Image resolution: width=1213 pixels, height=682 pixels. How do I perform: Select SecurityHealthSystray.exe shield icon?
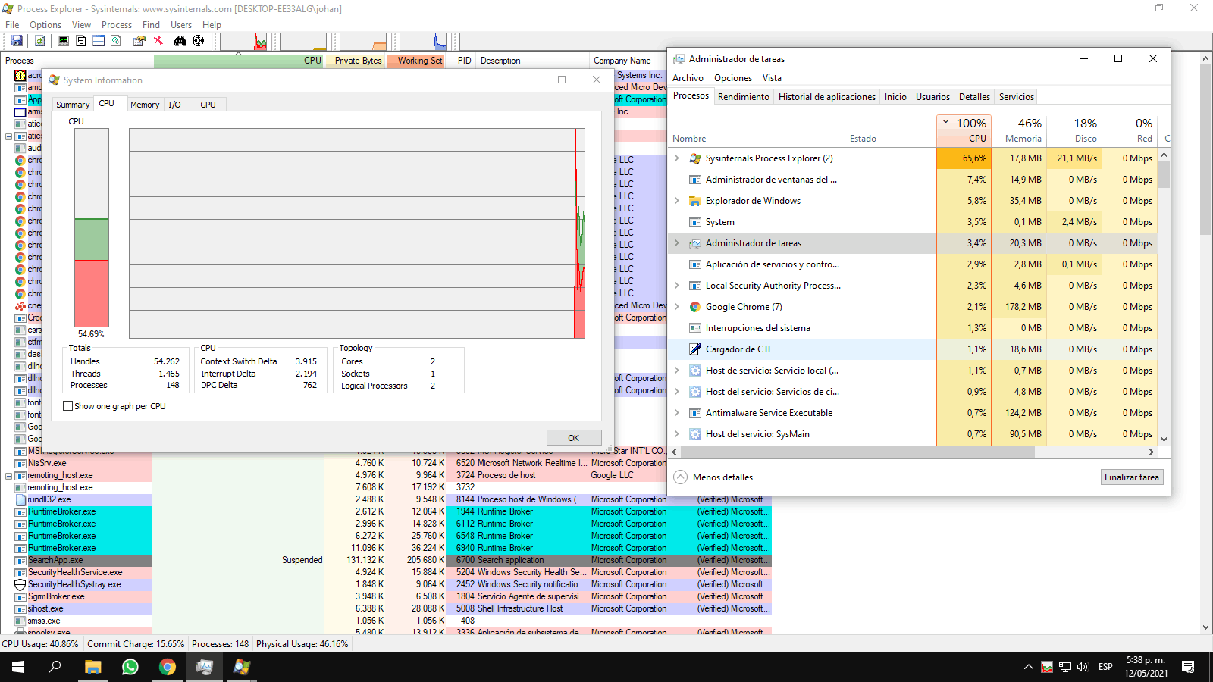click(20, 584)
